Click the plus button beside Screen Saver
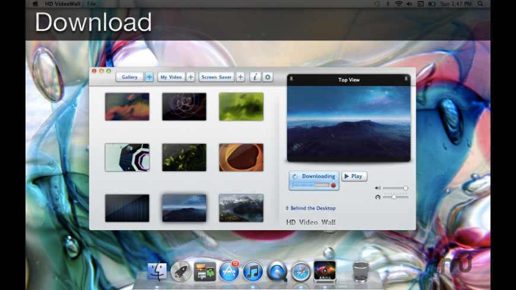Screen dimensions: 516x290 [241, 77]
